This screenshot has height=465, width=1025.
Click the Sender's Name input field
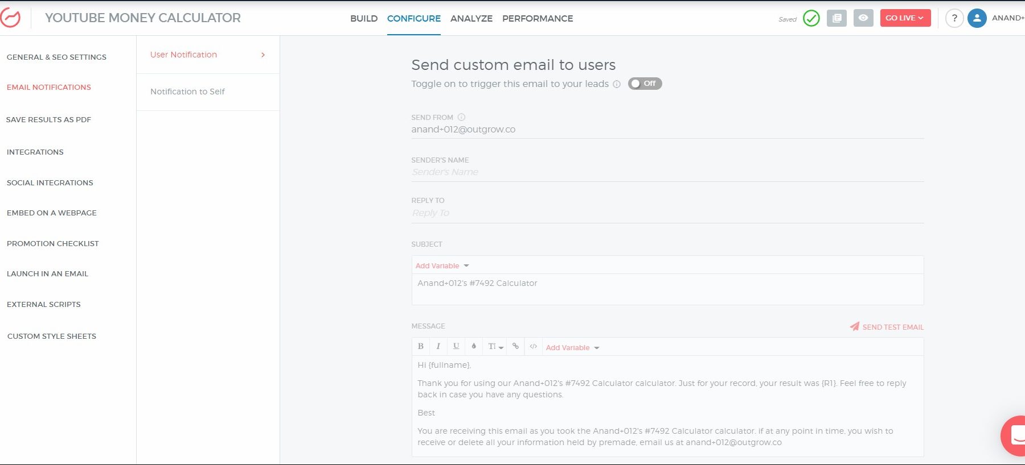(x=667, y=172)
